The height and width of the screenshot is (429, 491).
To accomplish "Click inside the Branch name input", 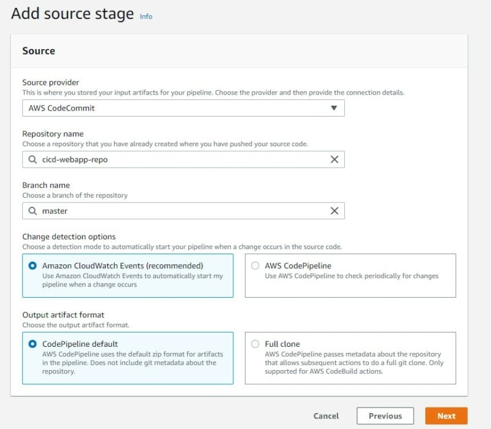I will [x=184, y=211].
